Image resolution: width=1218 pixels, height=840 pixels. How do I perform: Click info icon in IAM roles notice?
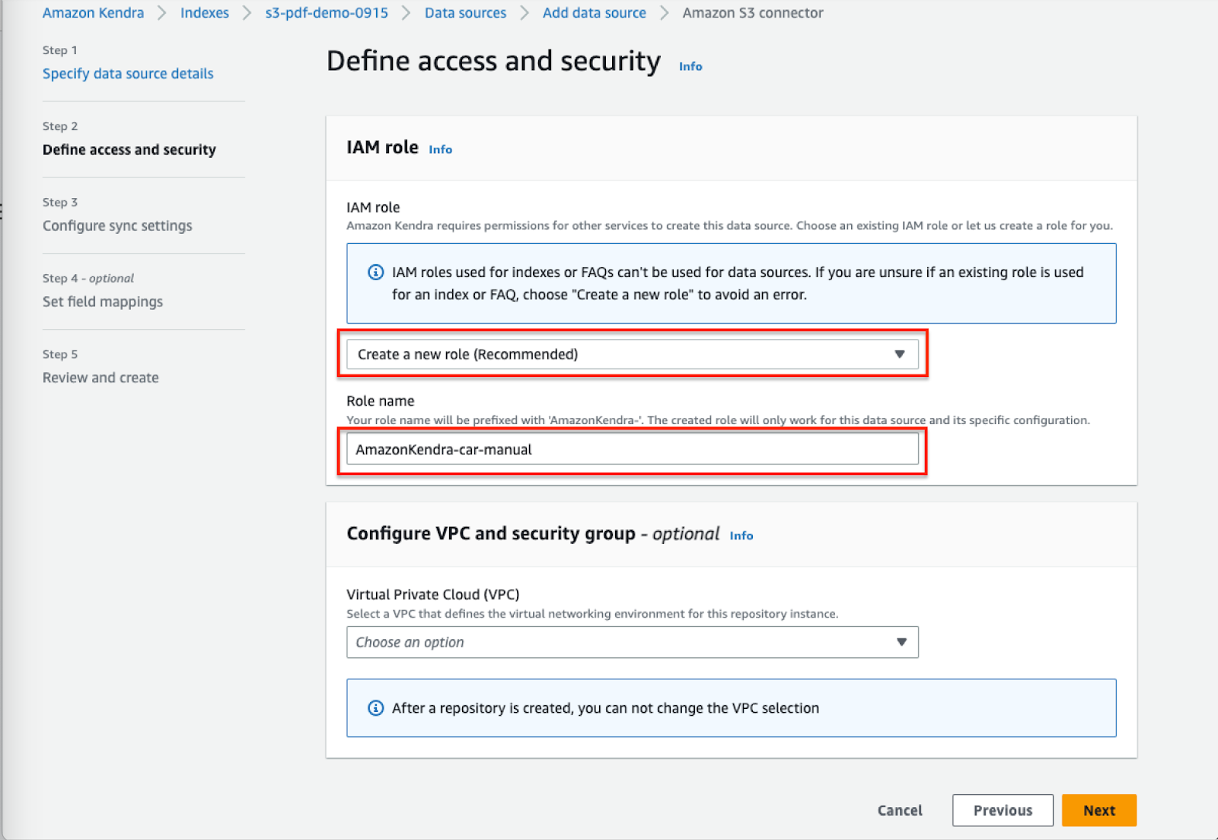click(376, 272)
